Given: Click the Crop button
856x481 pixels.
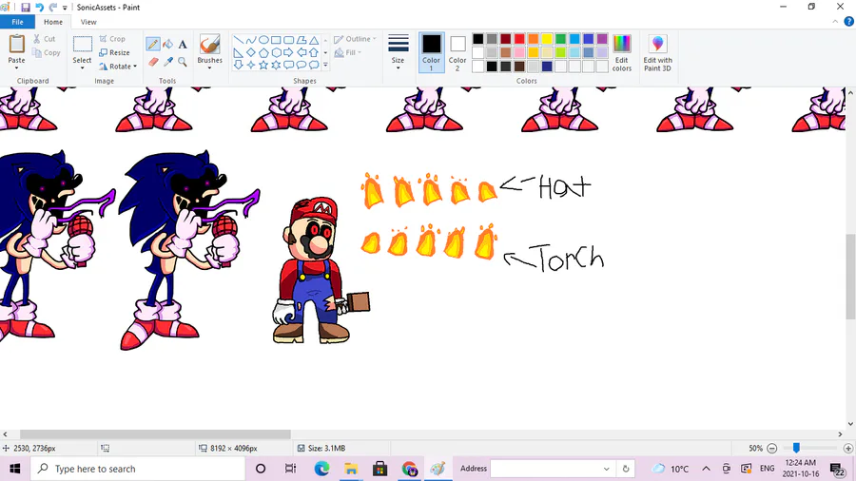Looking at the screenshot, I should tap(112, 39).
